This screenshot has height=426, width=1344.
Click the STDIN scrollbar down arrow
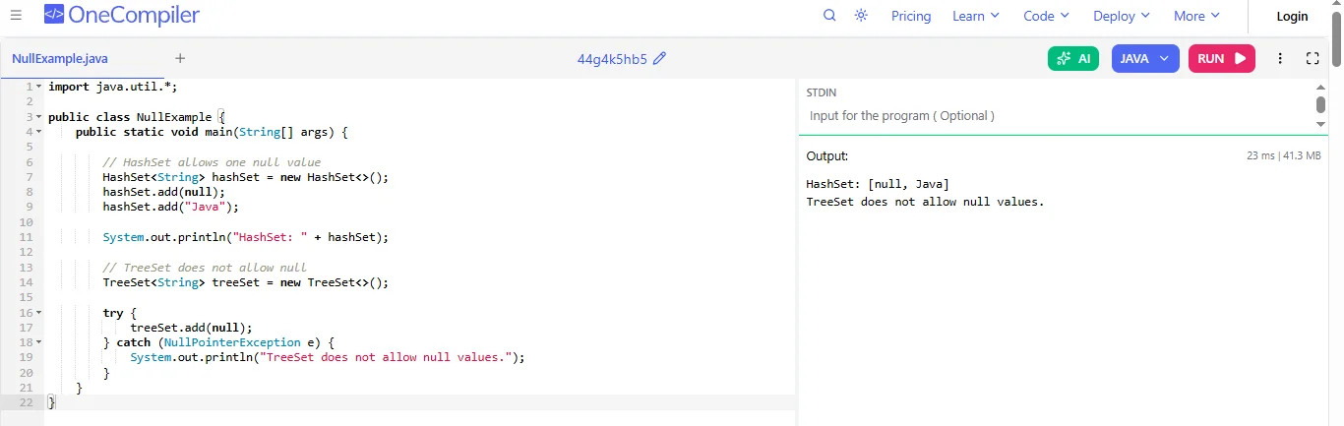coord(1321,124)
